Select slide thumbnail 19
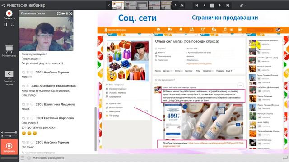This screenshot has height=162, width=289. (154, 5)
